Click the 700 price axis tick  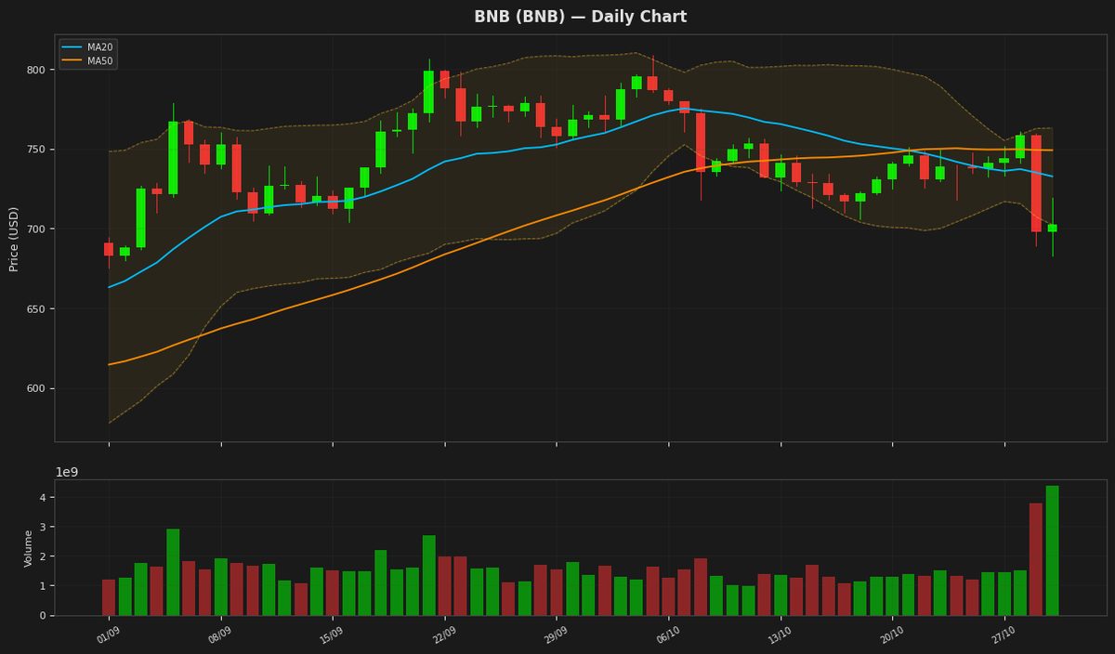pos(36,229)
